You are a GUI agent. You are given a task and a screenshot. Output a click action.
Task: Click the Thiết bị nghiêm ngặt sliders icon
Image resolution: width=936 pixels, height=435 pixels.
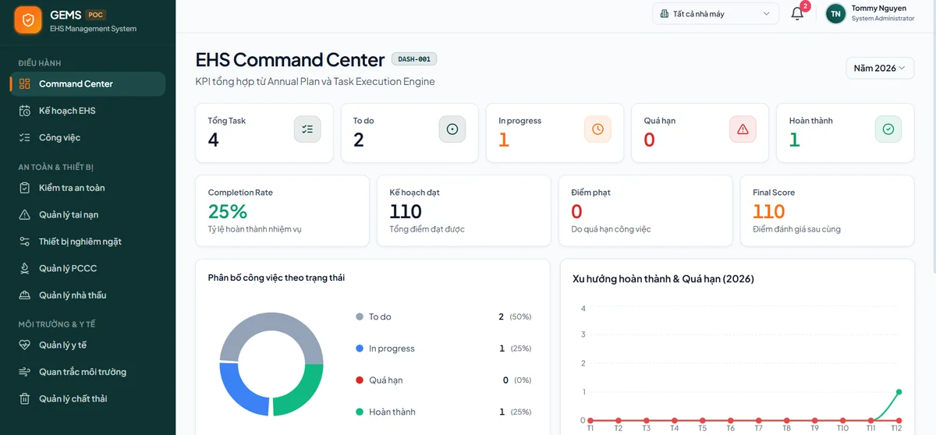[25, 242]
